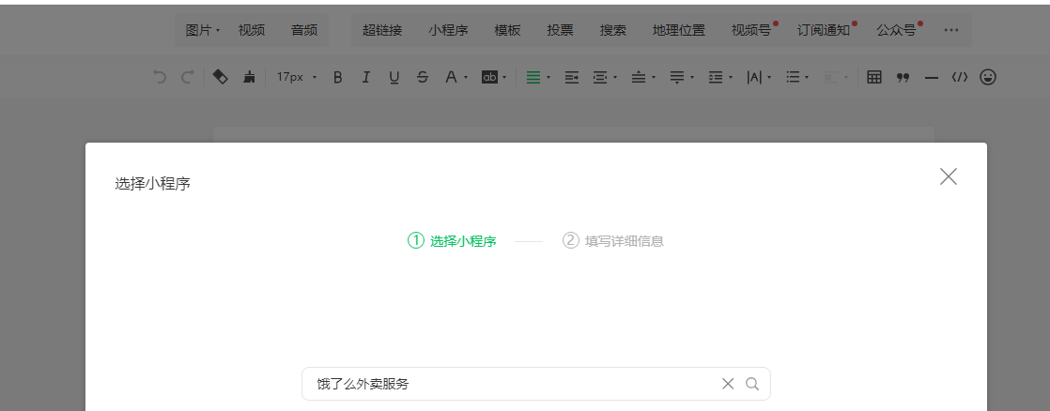Open the letter spacing |A| dropdown
Viewport: 1050px width, 411px height.
click(760, 77)
